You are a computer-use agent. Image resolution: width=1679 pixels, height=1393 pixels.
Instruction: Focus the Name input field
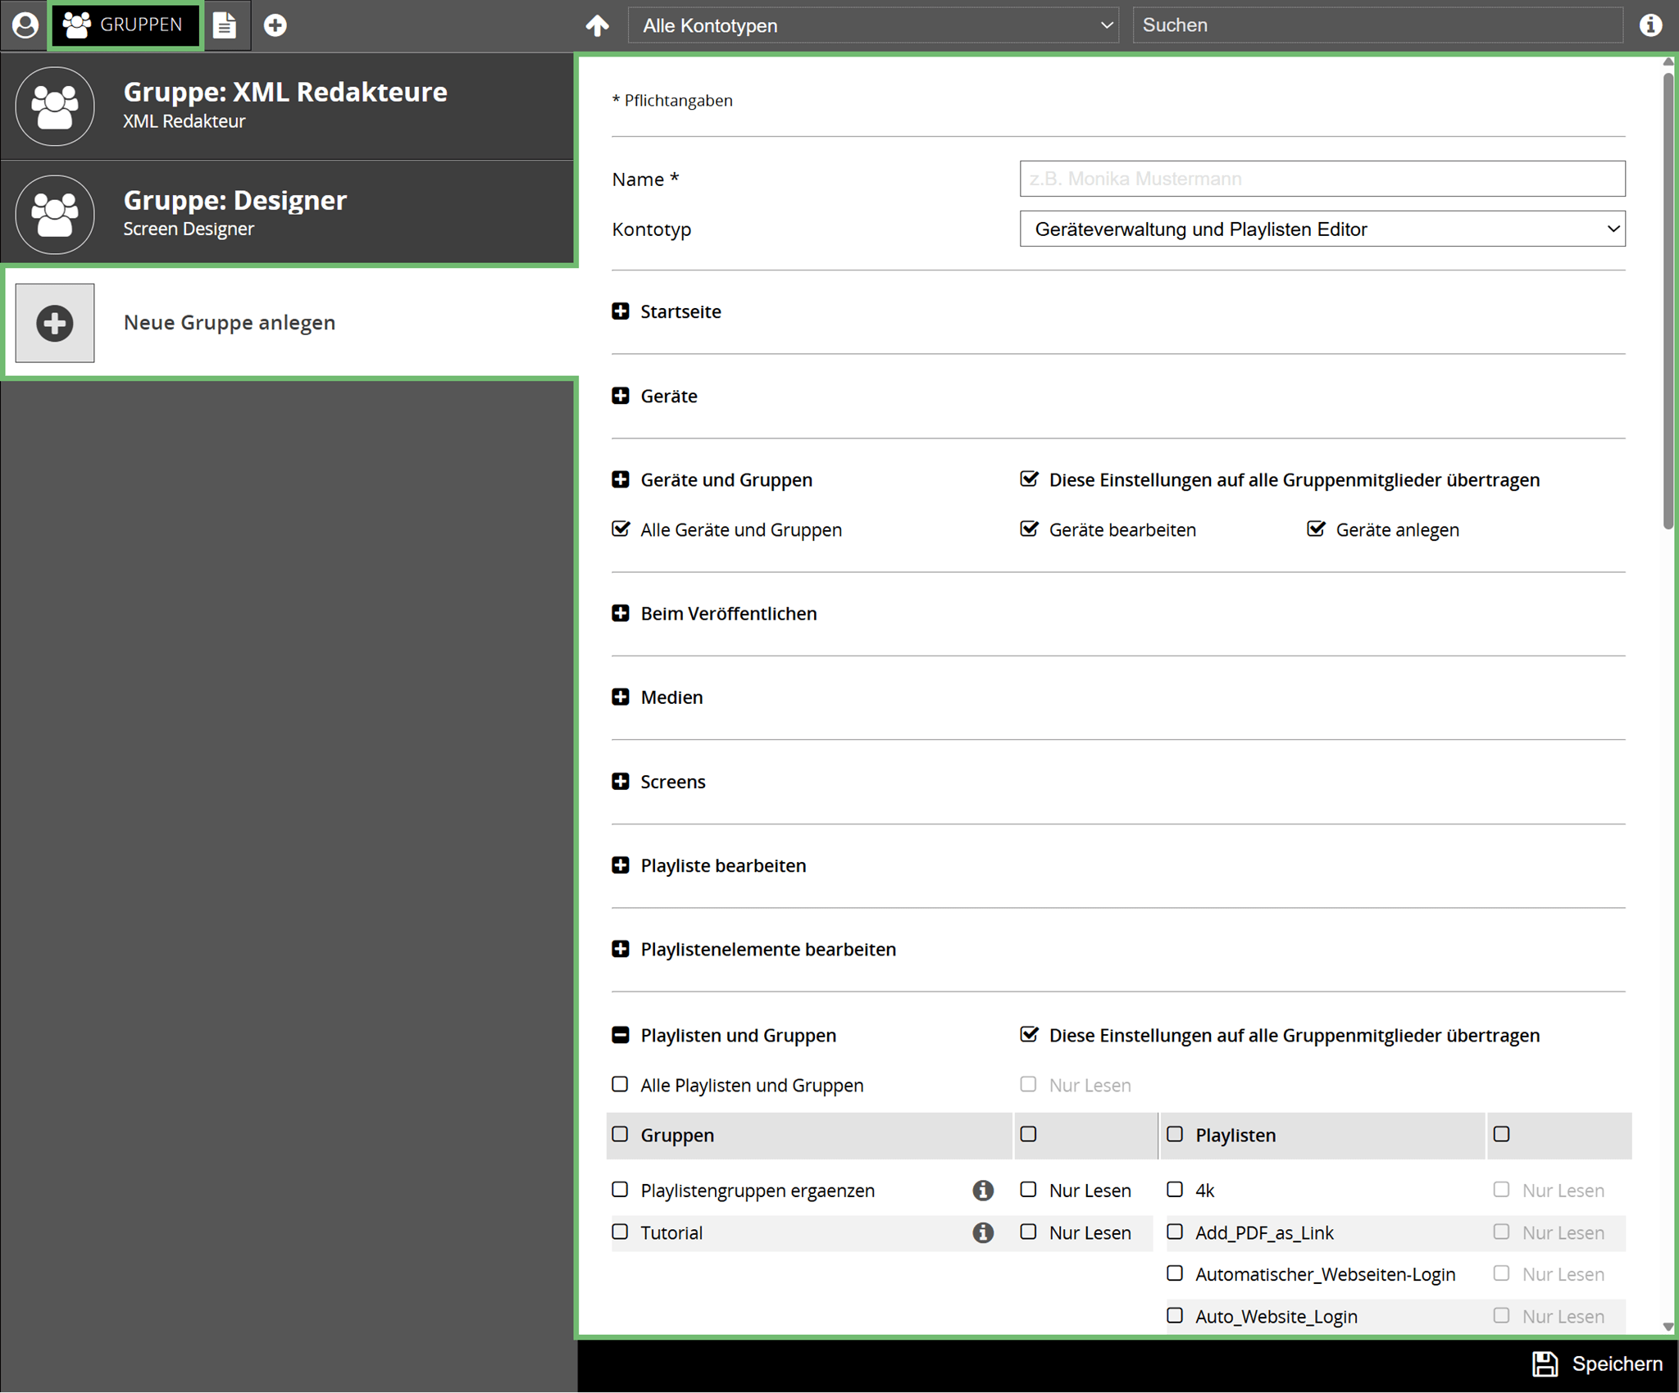click(x=1322, y=179)
